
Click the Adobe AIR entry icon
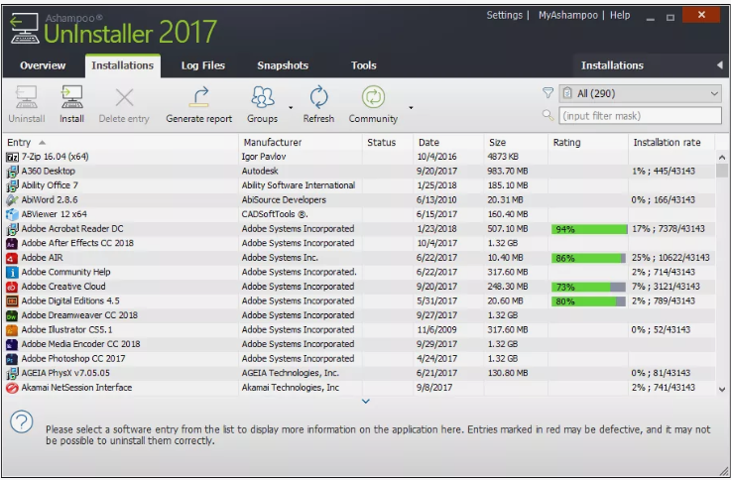(x=12, y=258)
